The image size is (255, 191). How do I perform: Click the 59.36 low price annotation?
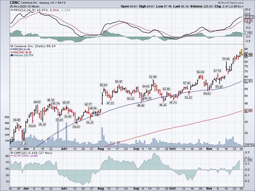pos(219,87)
